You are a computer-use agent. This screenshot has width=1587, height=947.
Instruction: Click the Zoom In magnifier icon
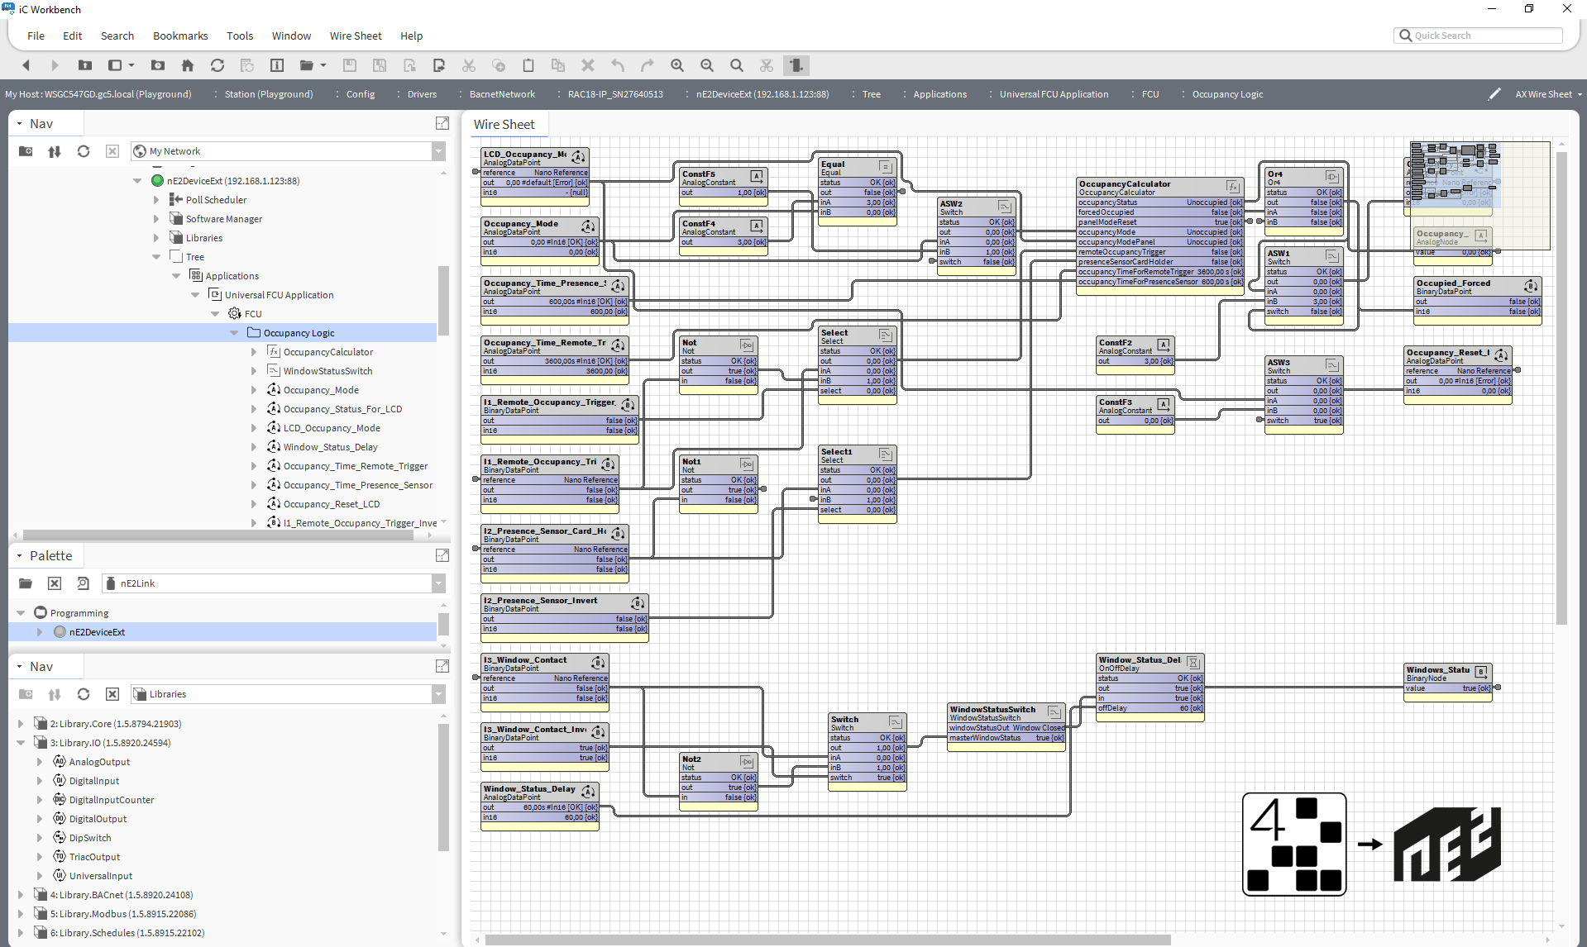click(677, 65)
